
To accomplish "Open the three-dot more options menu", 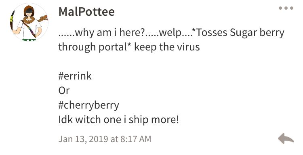I will click(x=286, y=8).
